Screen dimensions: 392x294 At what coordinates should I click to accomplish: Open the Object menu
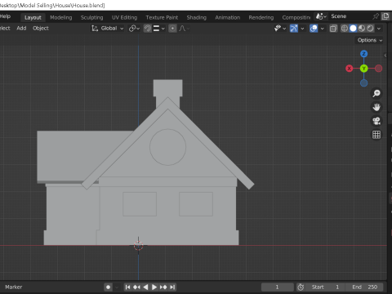pyautogui.click(x=41, y=29)
